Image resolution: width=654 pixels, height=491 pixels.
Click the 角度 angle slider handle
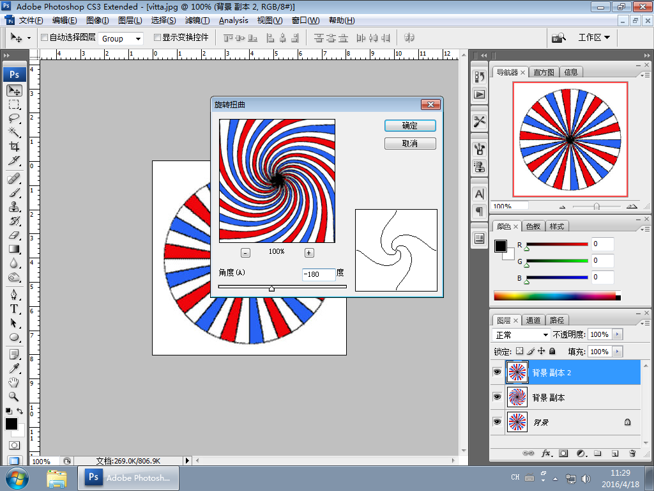(271, 288)
